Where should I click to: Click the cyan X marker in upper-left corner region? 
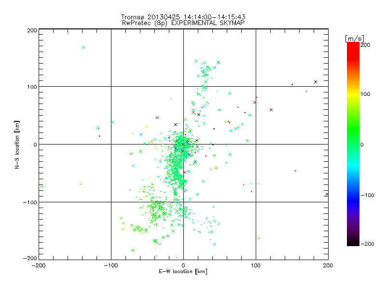click(83, 47)
